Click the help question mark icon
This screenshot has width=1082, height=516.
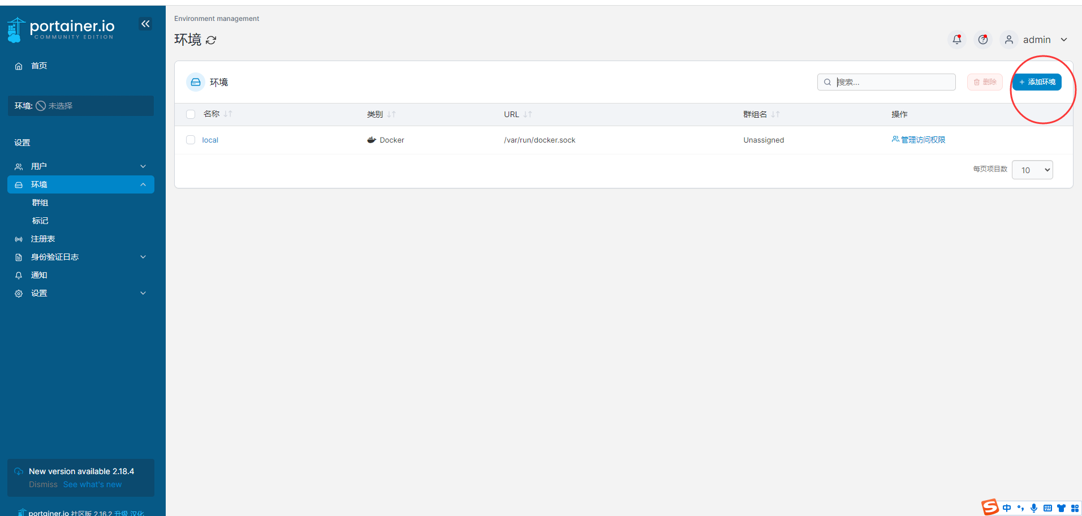pos(983,40)
